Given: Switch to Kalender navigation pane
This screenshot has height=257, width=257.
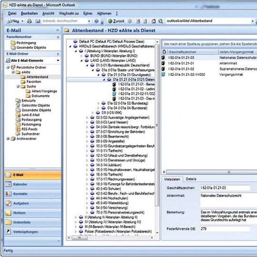Looking at the screenshot, I should tap(33, 184).
